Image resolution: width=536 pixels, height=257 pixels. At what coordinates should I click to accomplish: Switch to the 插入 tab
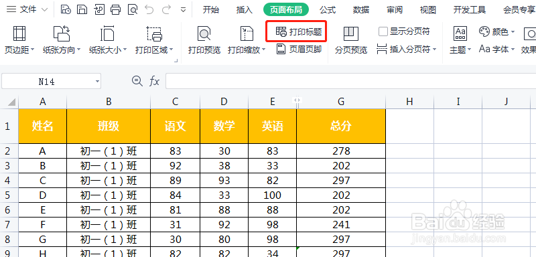point(245,10)
